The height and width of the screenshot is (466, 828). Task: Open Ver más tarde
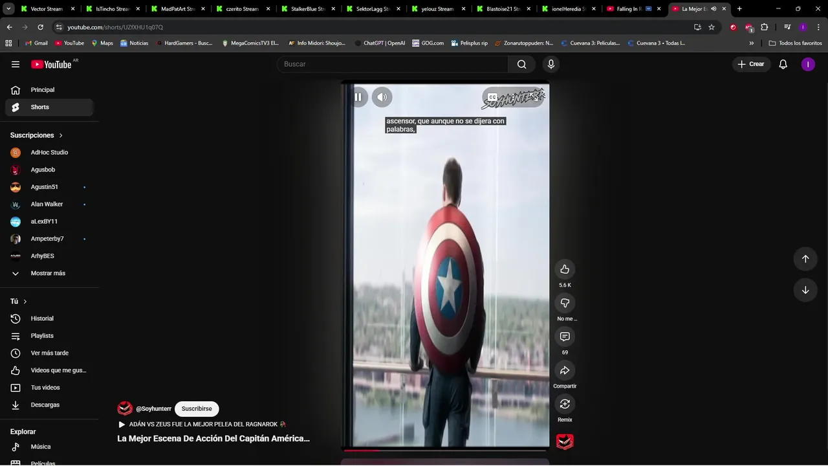coord(49,353)
